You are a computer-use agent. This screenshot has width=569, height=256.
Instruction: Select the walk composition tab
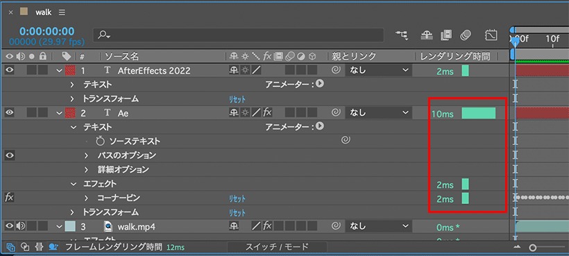pos(43,12)
